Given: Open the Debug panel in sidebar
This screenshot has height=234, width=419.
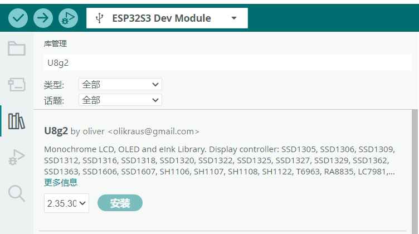Looking at the screenshot, I should pos(17,157).
